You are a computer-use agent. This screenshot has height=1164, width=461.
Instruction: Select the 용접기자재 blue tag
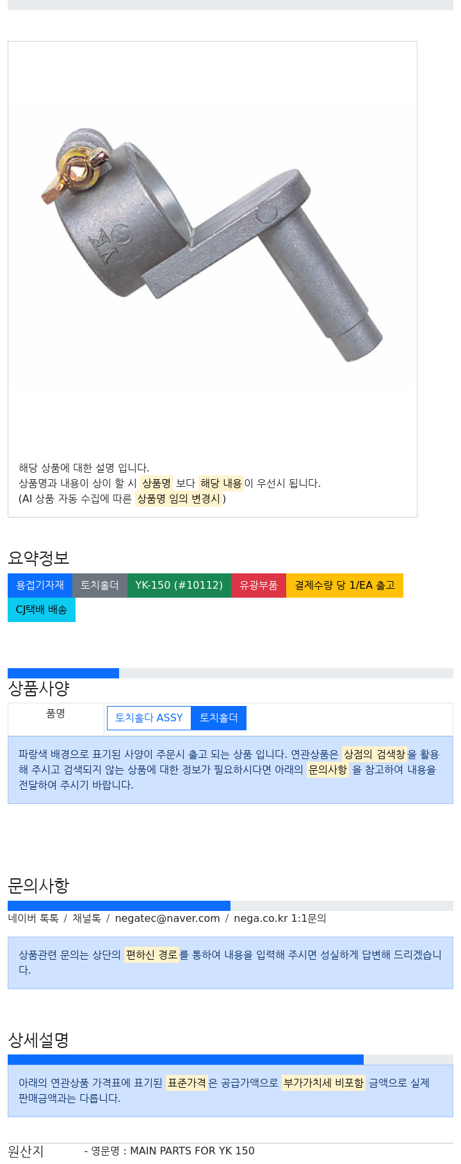(x=40, y=586)
